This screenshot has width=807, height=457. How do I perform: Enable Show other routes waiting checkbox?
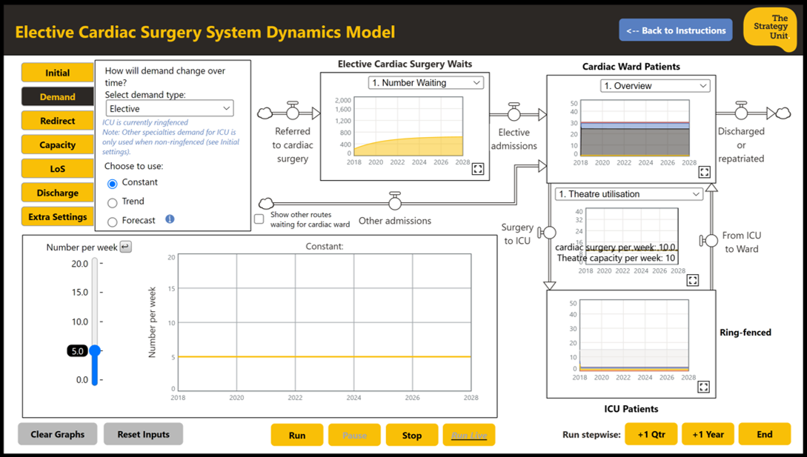[x=259, y=219]
